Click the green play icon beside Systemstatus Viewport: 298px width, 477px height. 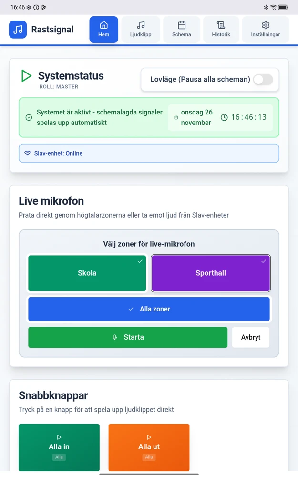point(26,76)
